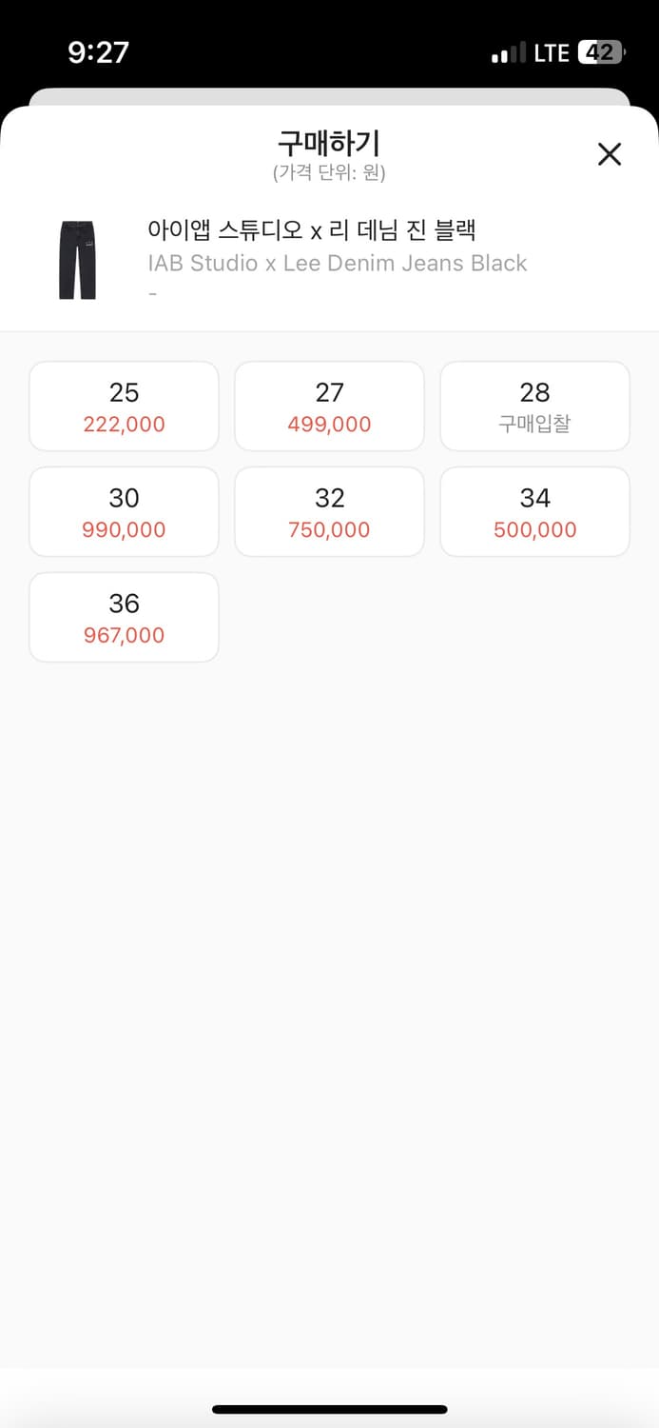Select size 28 with 구매입찰 option
The image size is (659, 1428).
(x=534, y=407)
